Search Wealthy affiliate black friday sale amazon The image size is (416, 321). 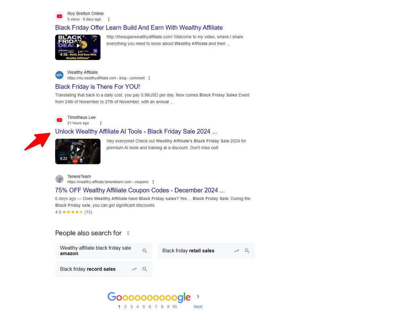[x=104, y=251]
